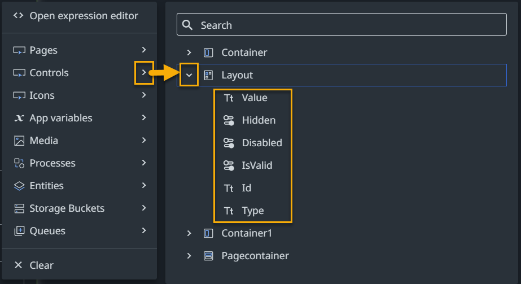
Task: Expand the Processes submenu arrow
Action: 144,163
